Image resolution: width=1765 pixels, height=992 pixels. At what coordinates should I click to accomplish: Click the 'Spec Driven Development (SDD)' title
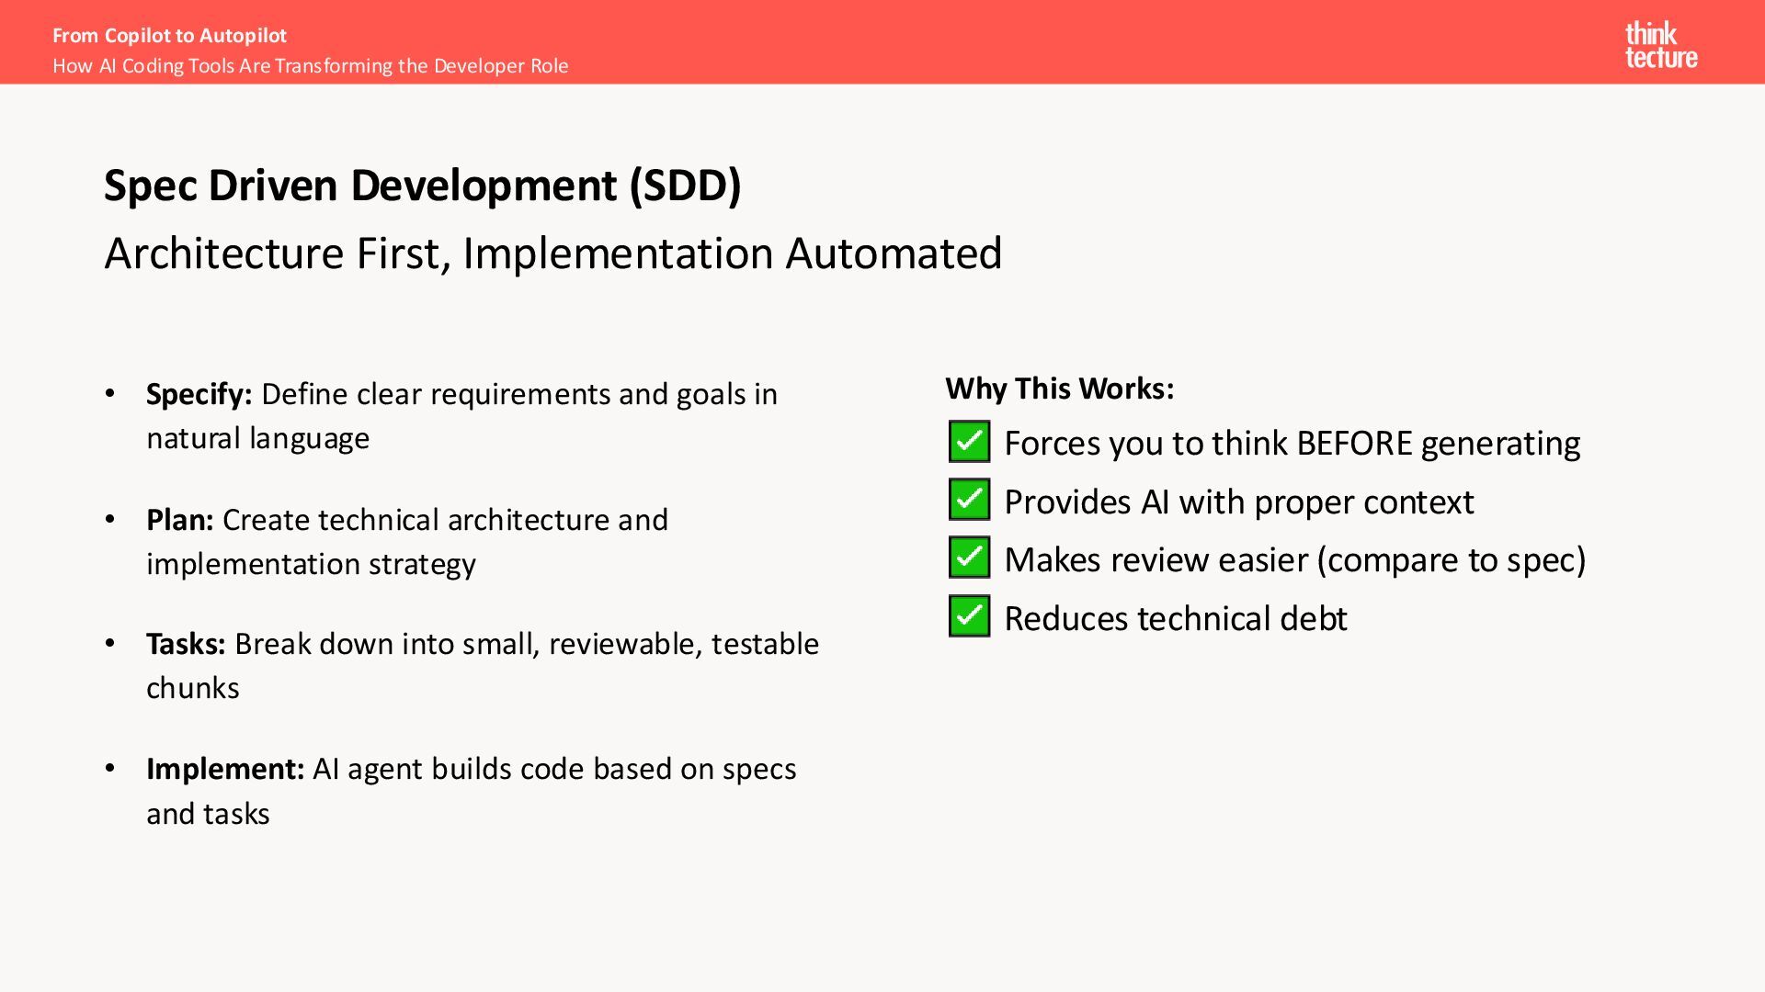coord(422,186)
